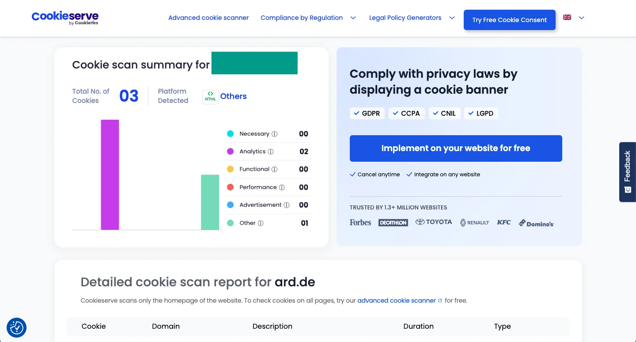
Task: Click the Performance info icon
Action: [282, 187]
